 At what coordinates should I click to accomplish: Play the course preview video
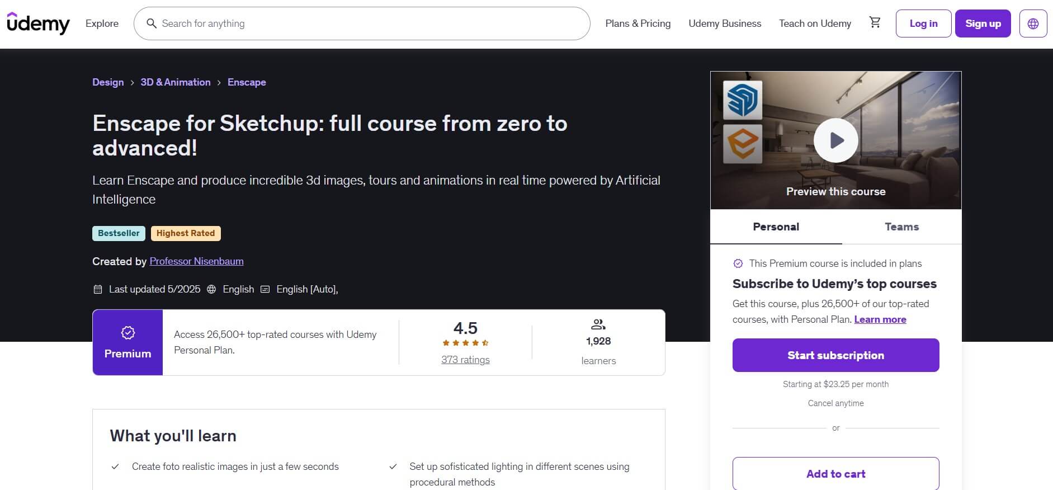835,140
